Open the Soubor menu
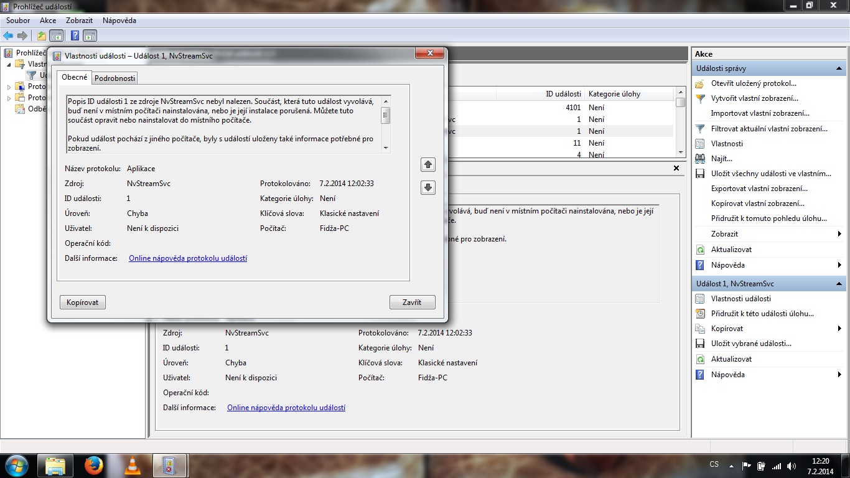 pos(18,21)
